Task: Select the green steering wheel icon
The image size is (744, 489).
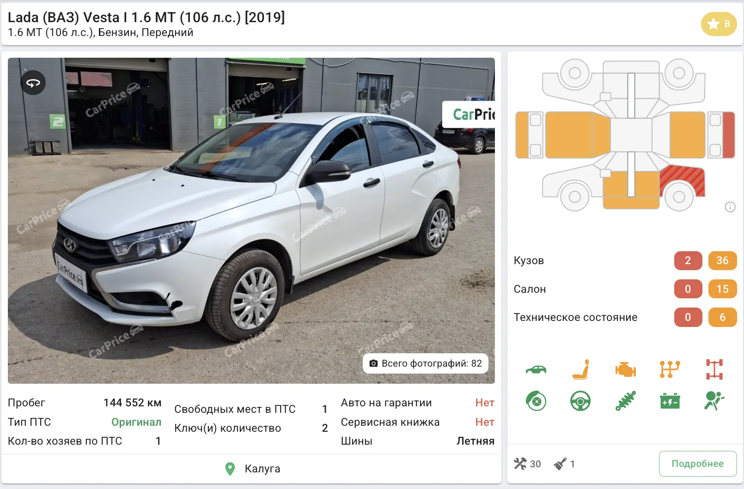Action: (580, 401)
